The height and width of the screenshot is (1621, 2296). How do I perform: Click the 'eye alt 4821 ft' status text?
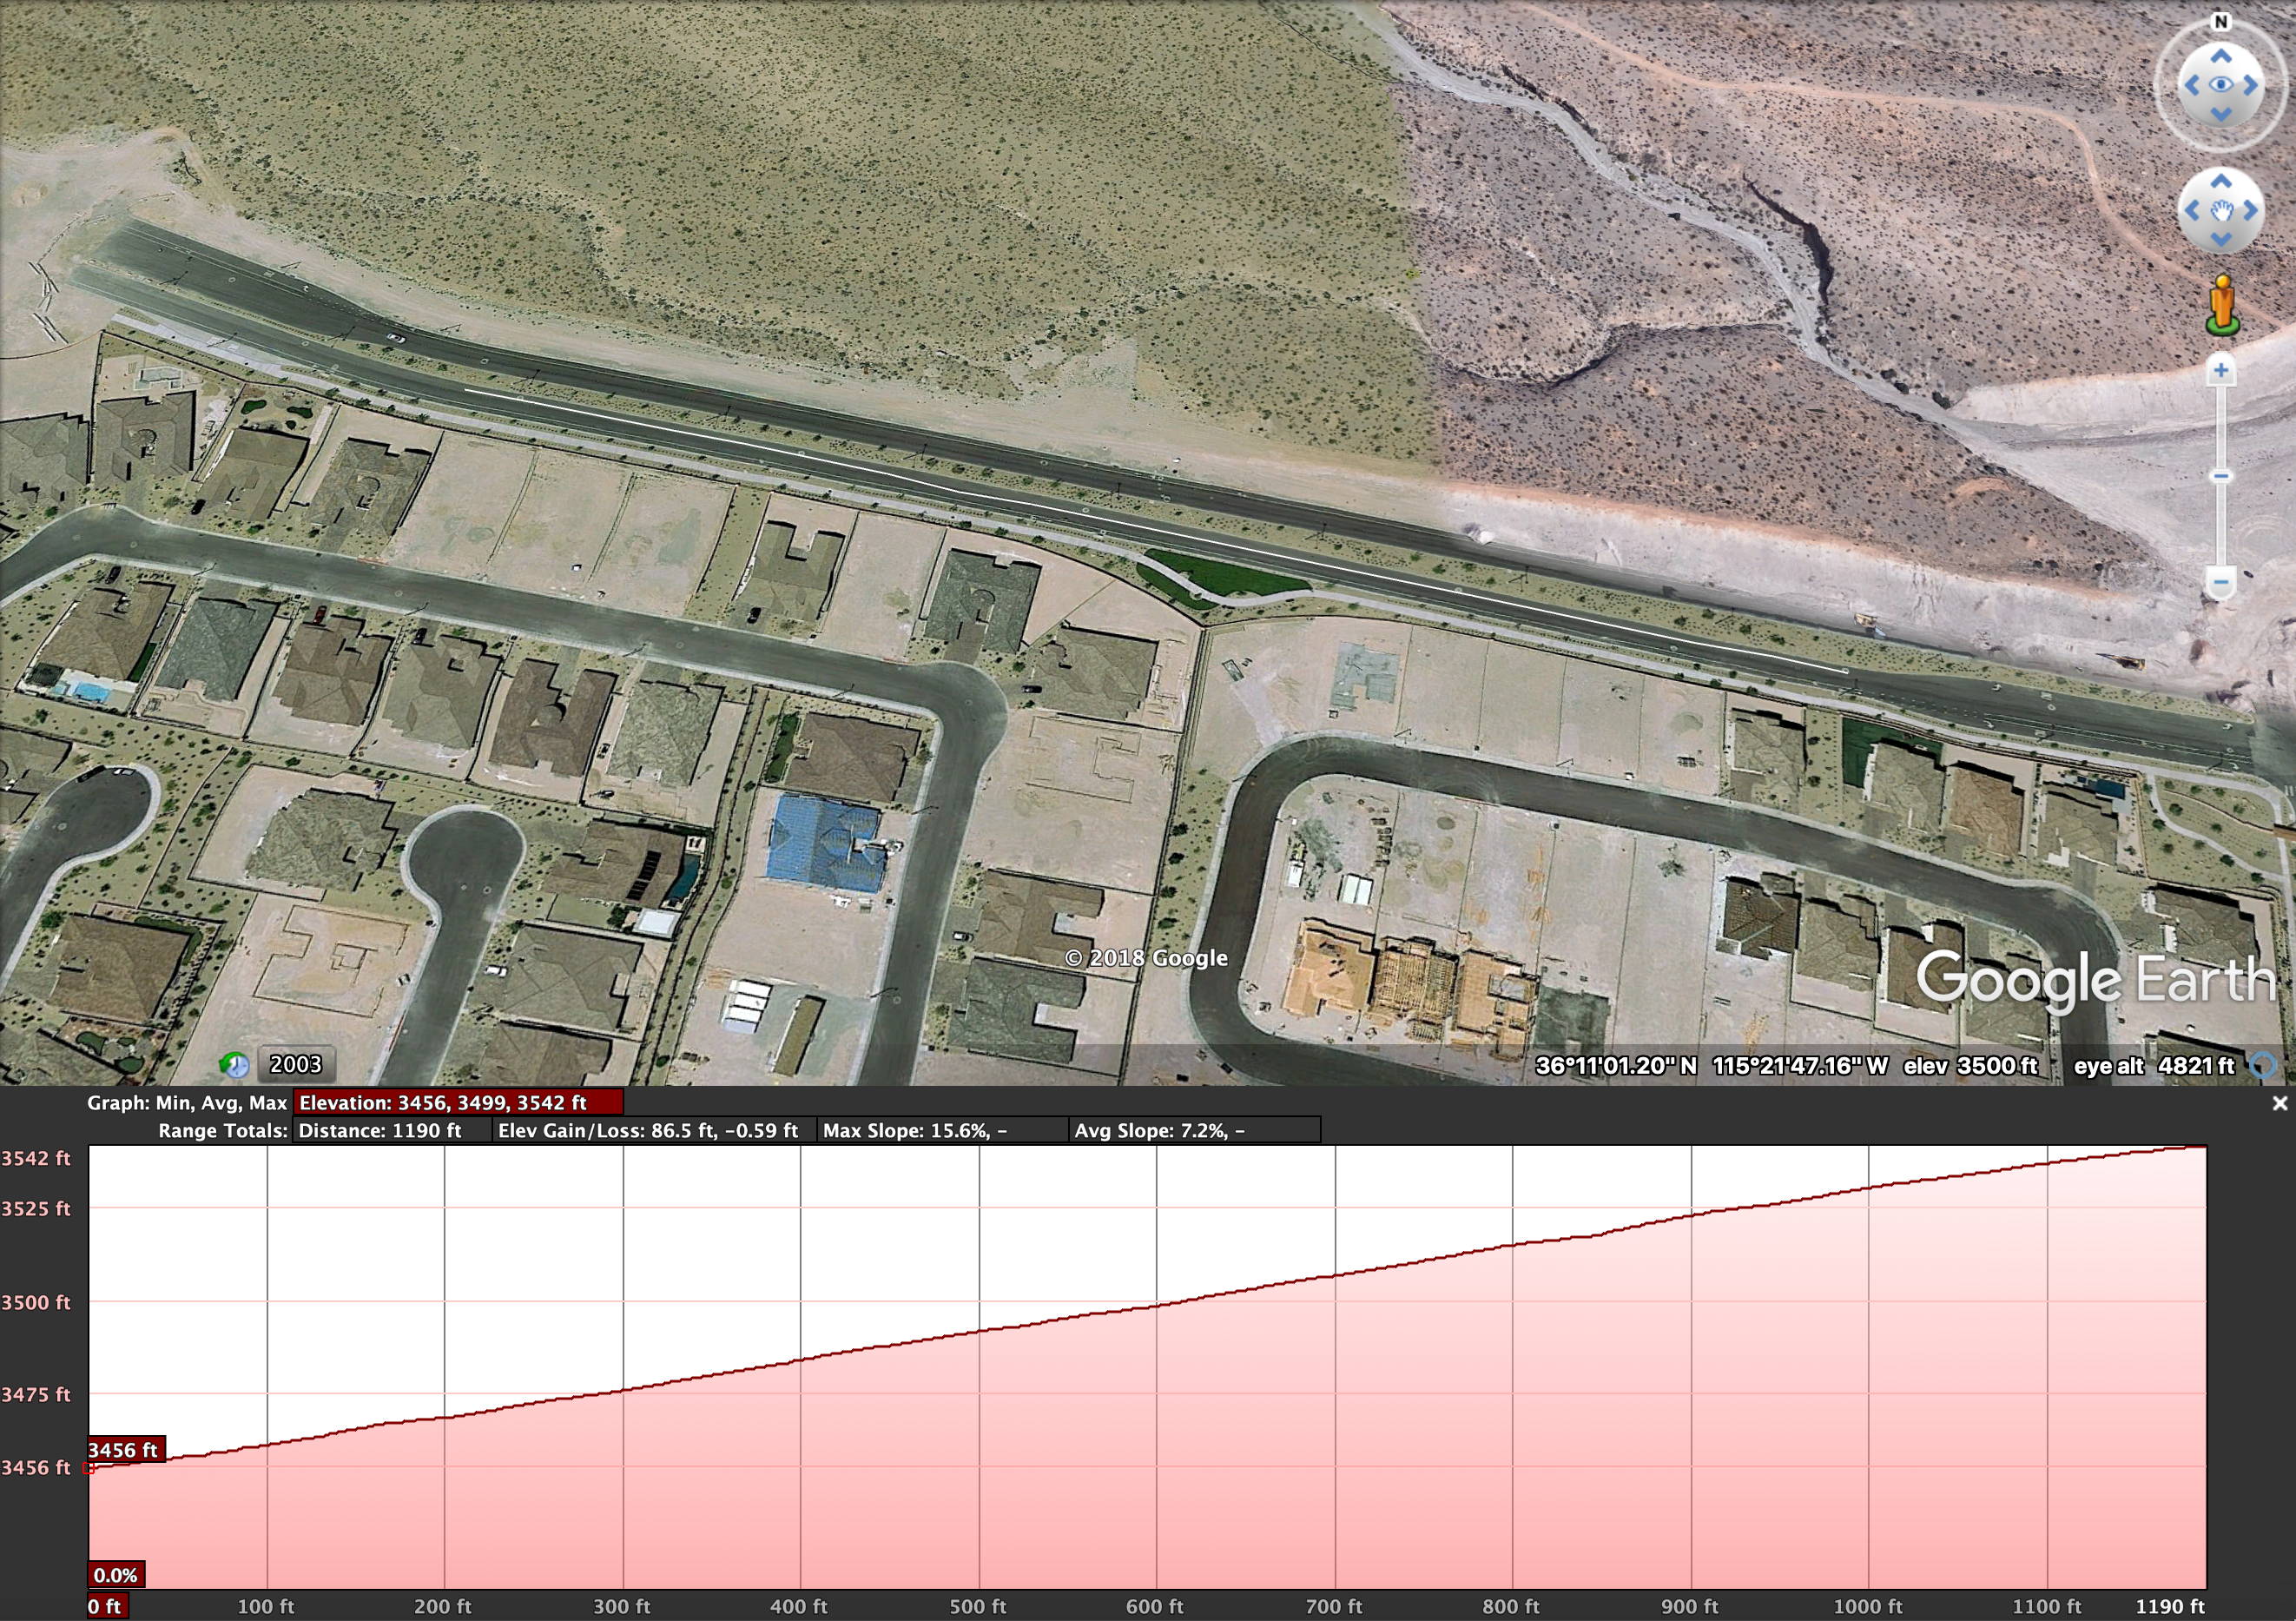(x=2154, y=1066)
